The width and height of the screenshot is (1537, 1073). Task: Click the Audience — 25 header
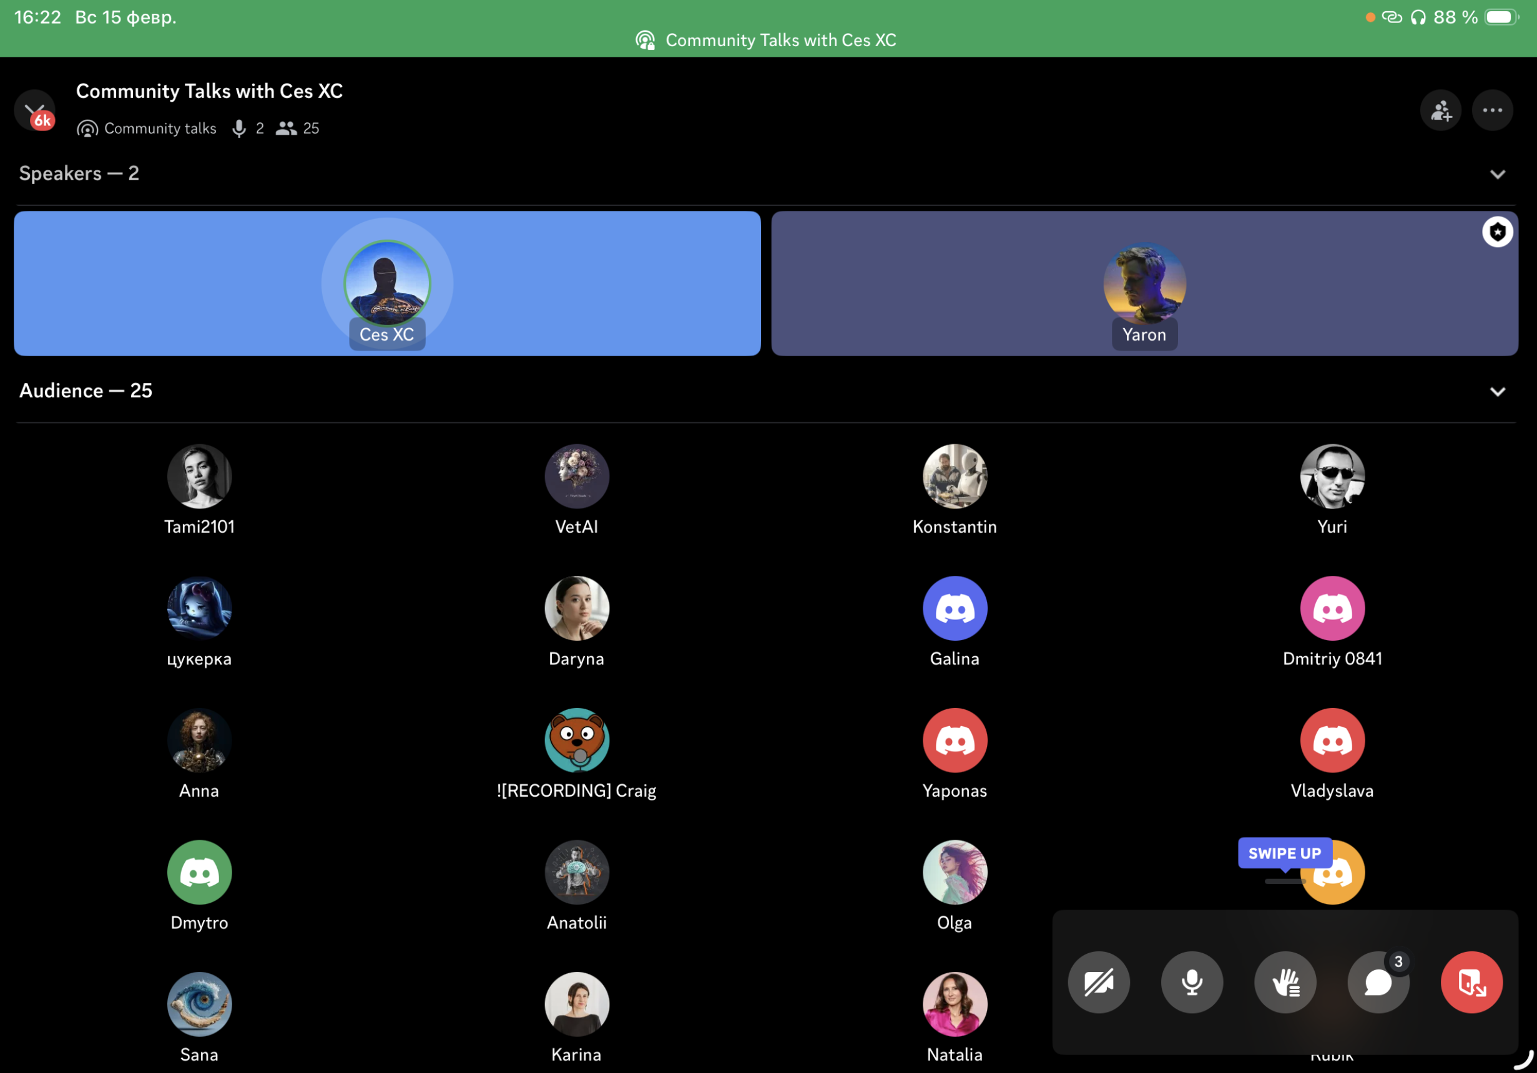[86, 391]
